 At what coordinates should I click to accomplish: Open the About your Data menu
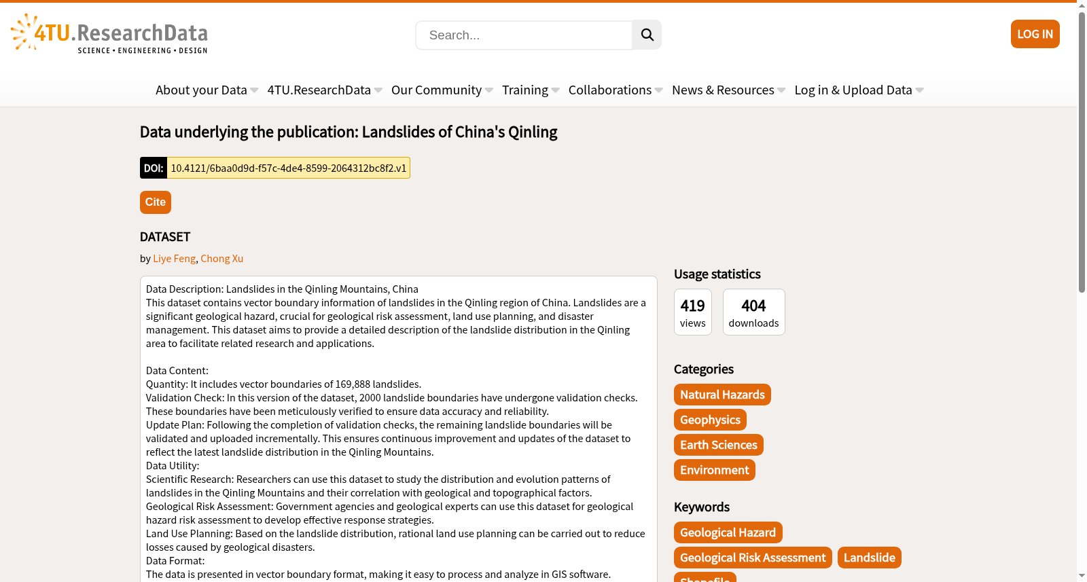pyautogui.click(x=201, y=90)
